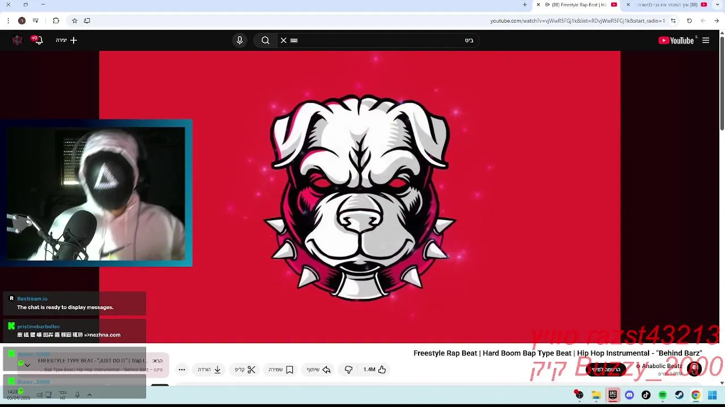Download the video
The width and height of the screenshot is (725, 407).
(210, 370)
